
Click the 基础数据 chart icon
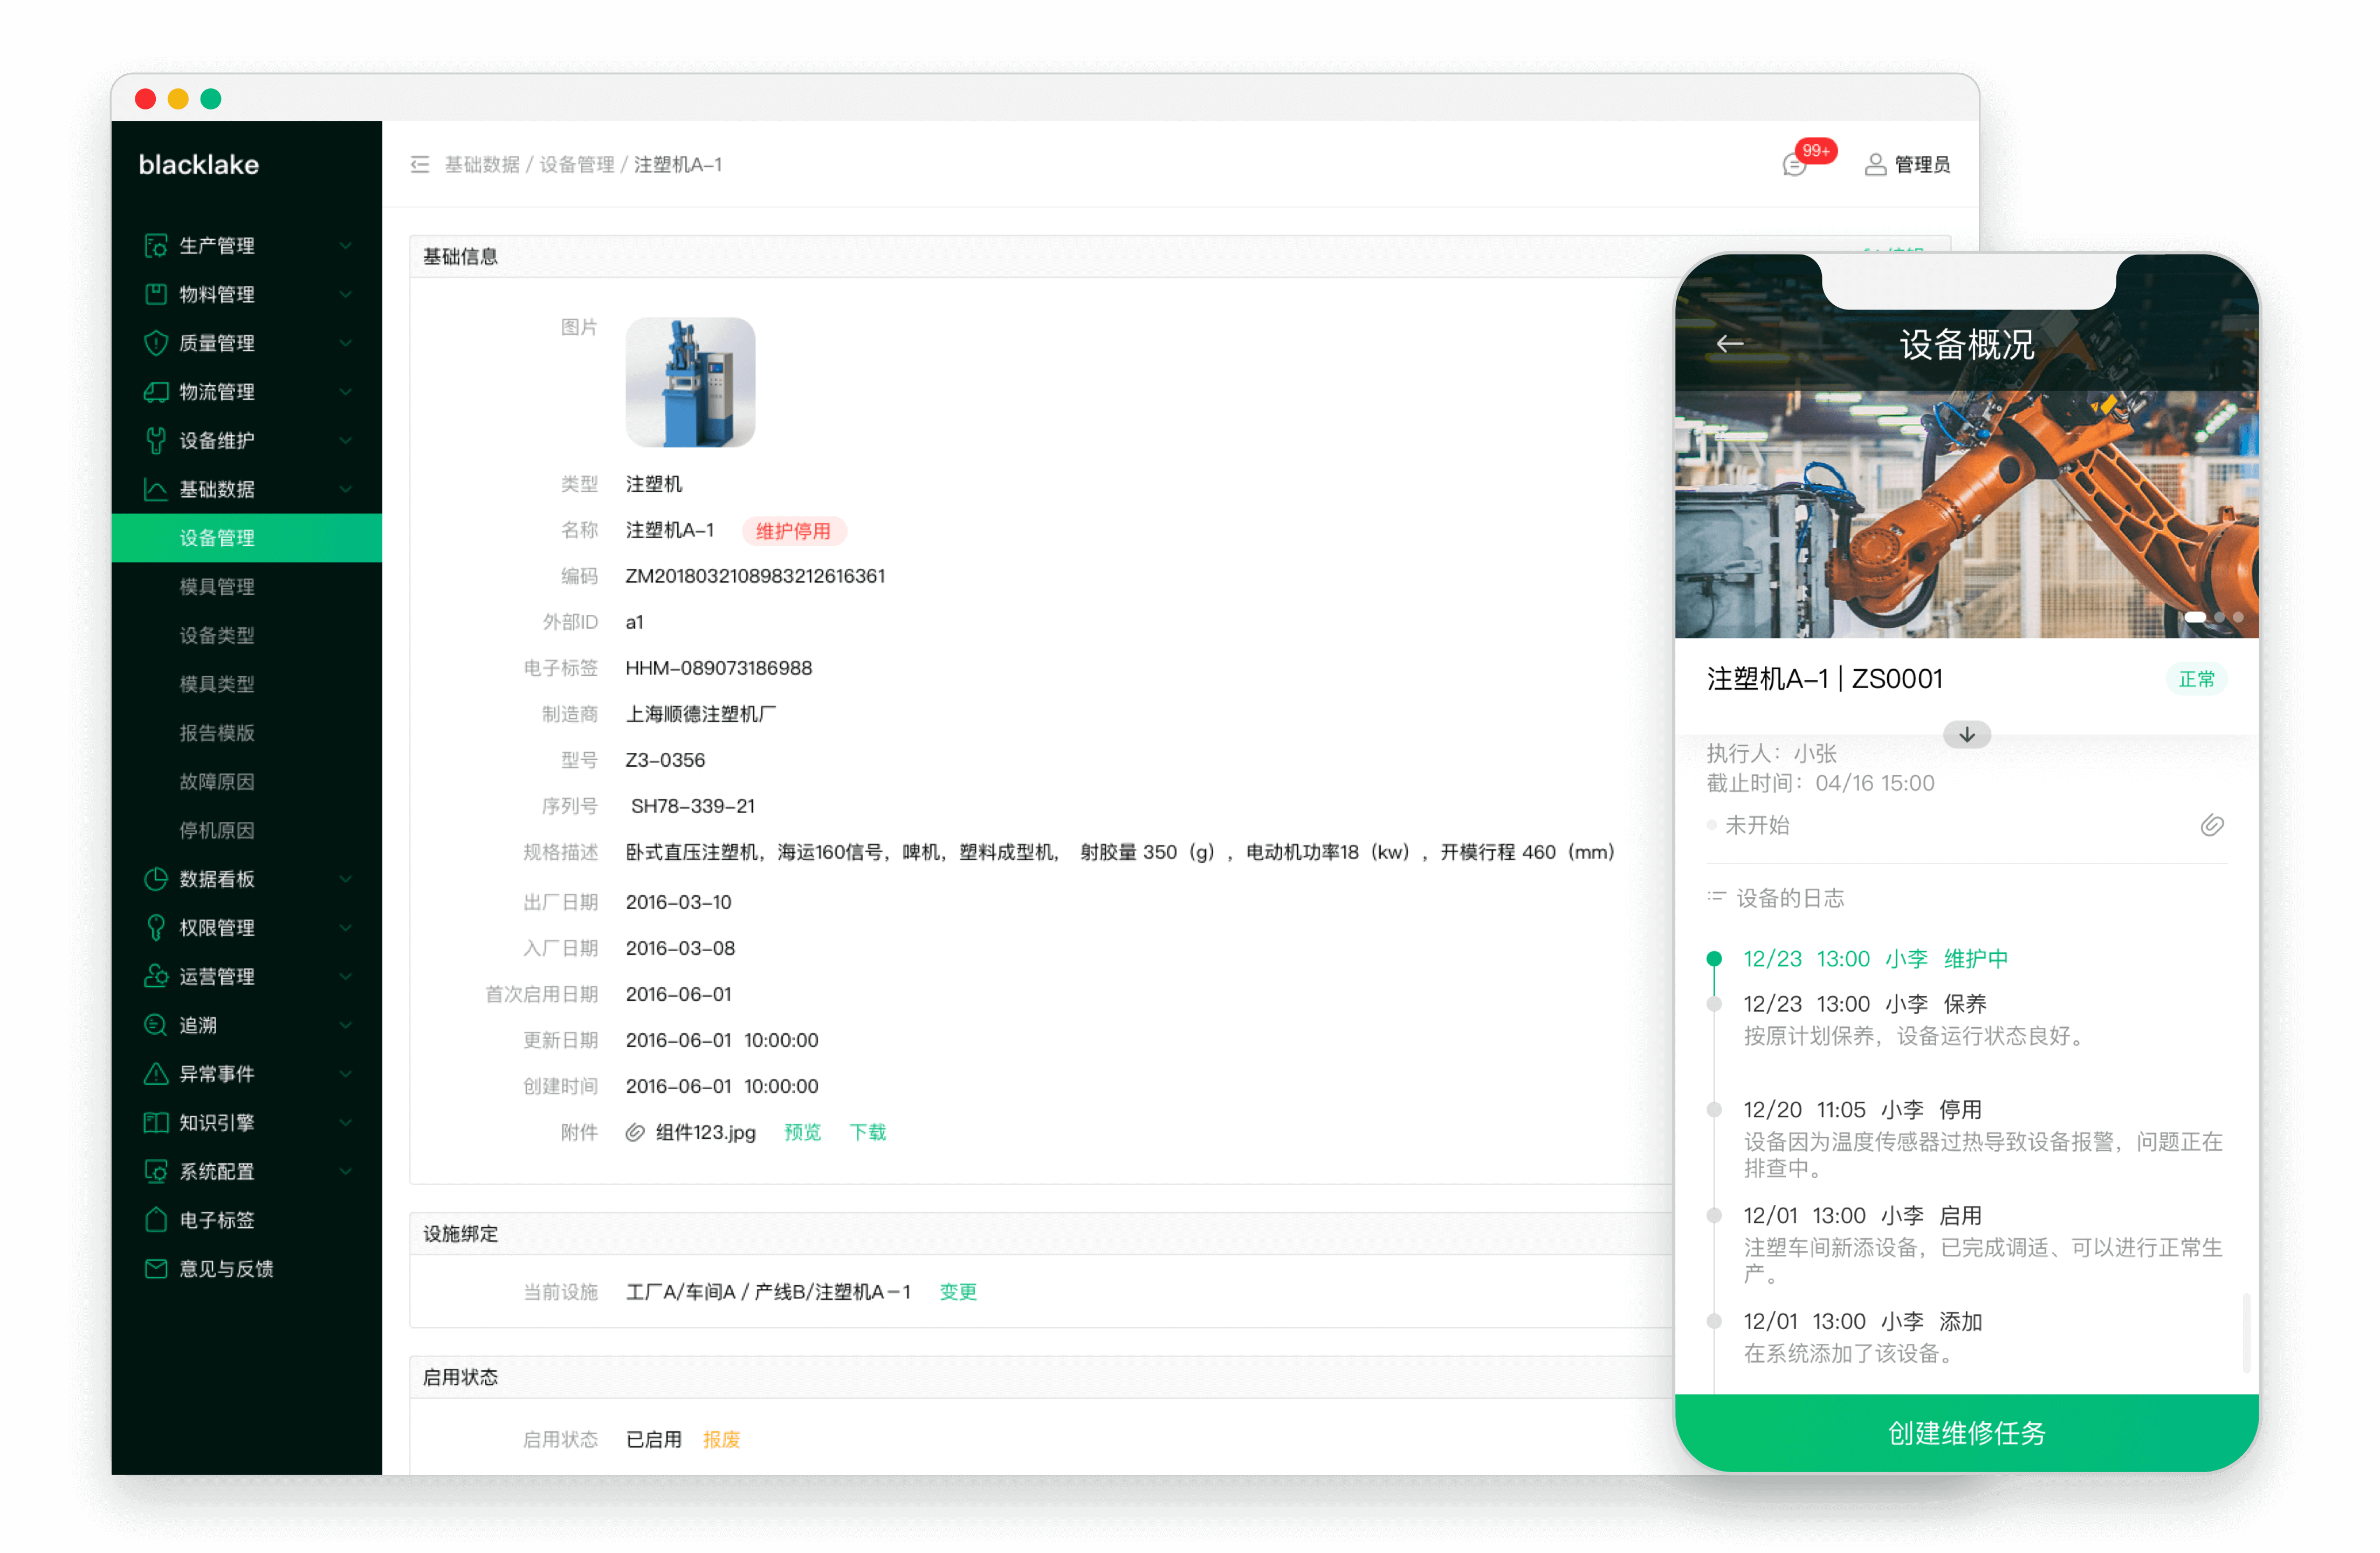click(x=156, y=490)
